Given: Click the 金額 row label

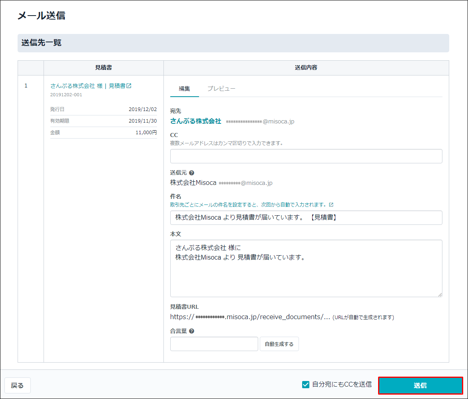Looking at the screenshot, I should pos(55,133).
